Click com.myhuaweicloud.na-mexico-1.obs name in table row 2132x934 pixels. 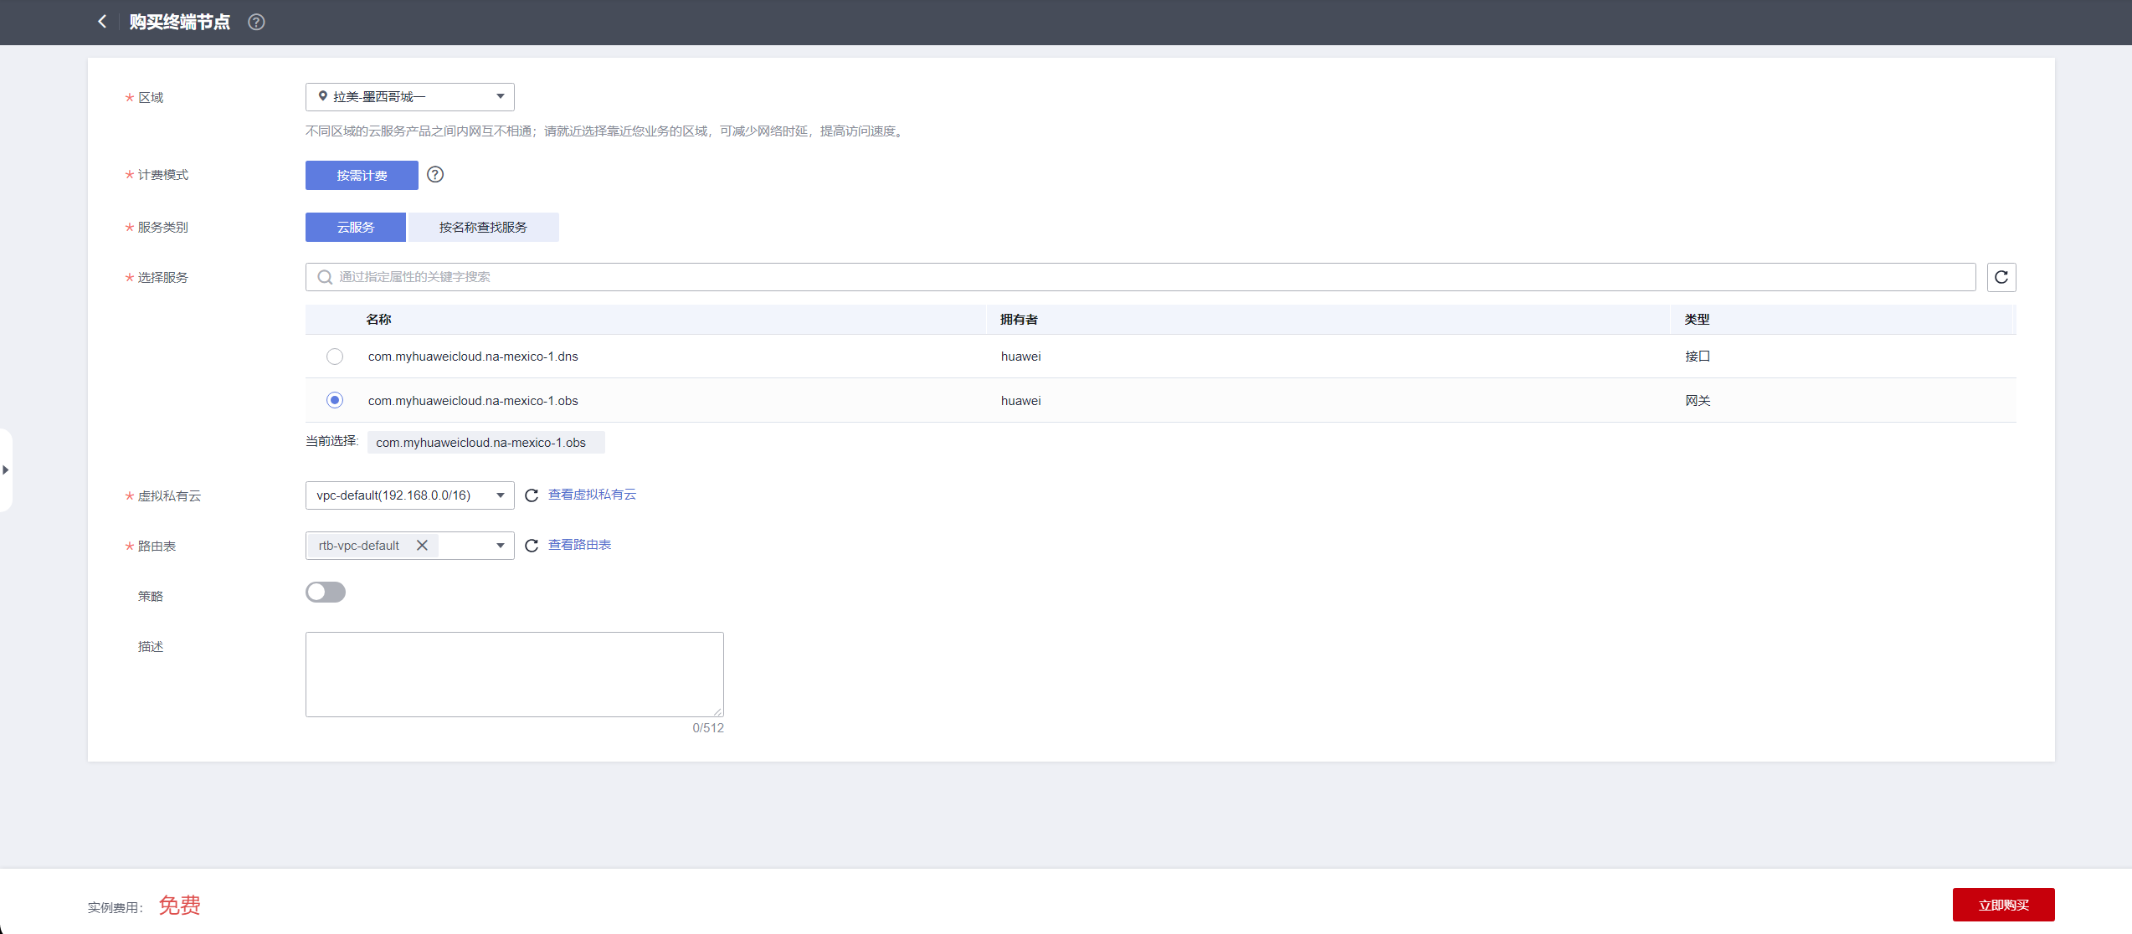(x=473, y=401)
